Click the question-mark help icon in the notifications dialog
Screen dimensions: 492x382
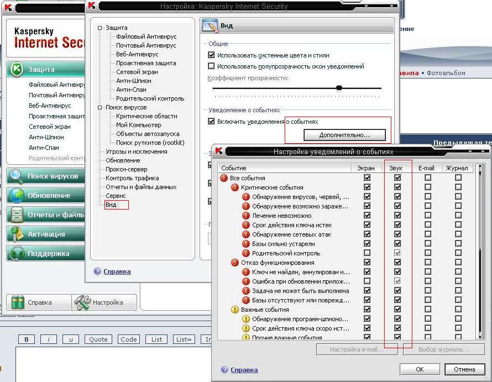pos(224,369)
